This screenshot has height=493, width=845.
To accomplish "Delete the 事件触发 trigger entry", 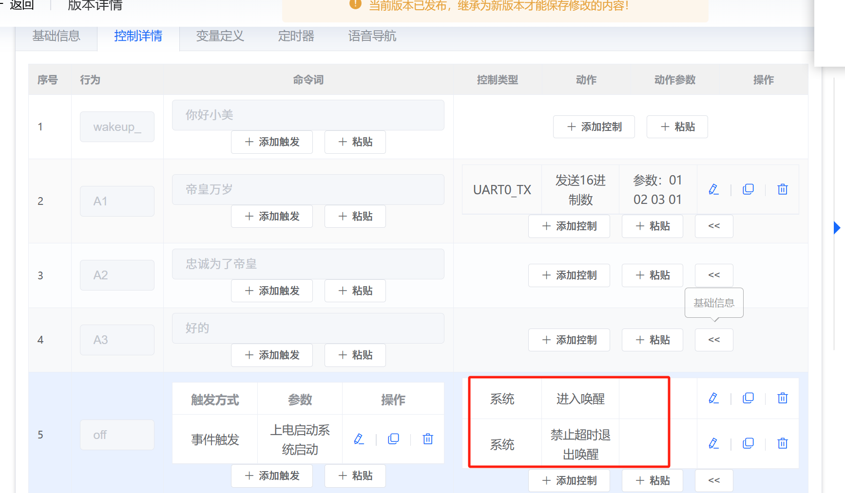I will click(x=427, y=439).
